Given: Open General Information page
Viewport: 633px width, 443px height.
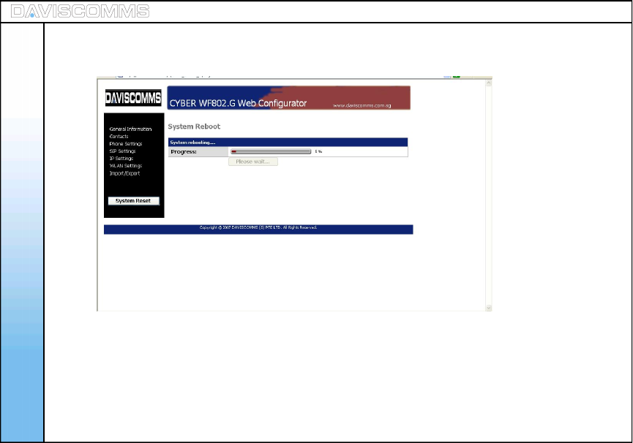Looking at the screenshot, I should click(x=130, y=129).
